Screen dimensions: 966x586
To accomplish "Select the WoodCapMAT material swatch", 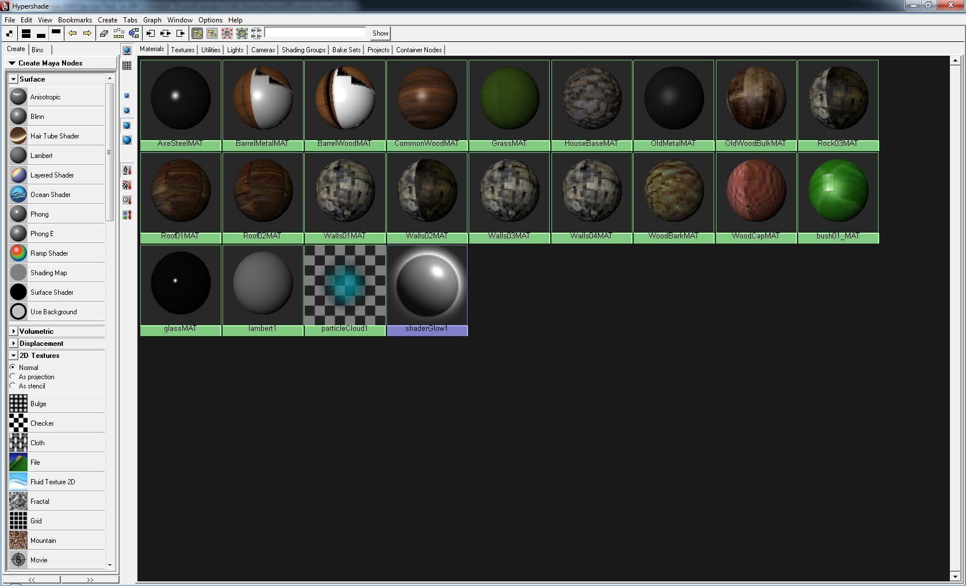I will point(756,198).
